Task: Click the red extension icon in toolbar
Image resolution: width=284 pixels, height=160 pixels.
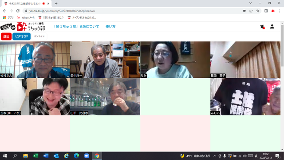Action: click(x=273, y=11)
